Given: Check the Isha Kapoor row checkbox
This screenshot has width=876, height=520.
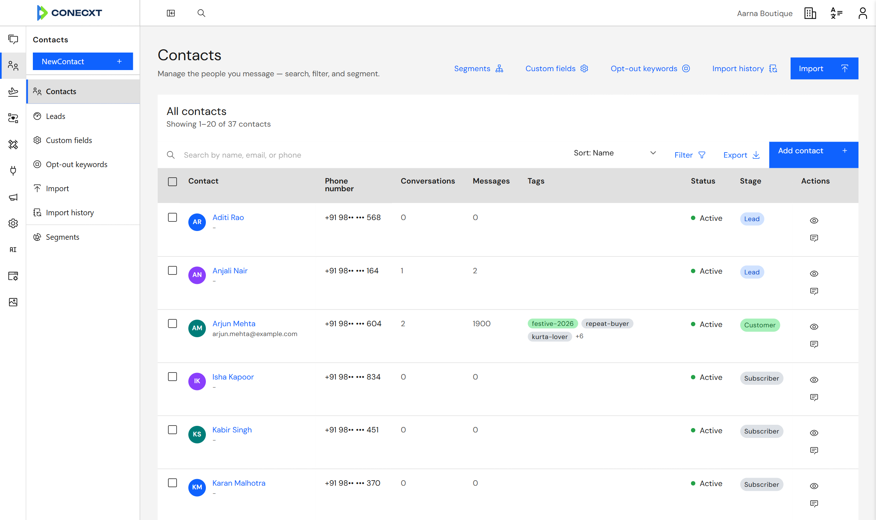Looking at the screenshot, I should [172, 377].
